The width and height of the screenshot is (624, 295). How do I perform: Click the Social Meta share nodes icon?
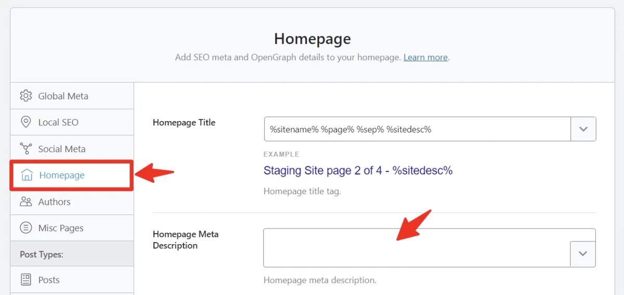pos(25,149)
